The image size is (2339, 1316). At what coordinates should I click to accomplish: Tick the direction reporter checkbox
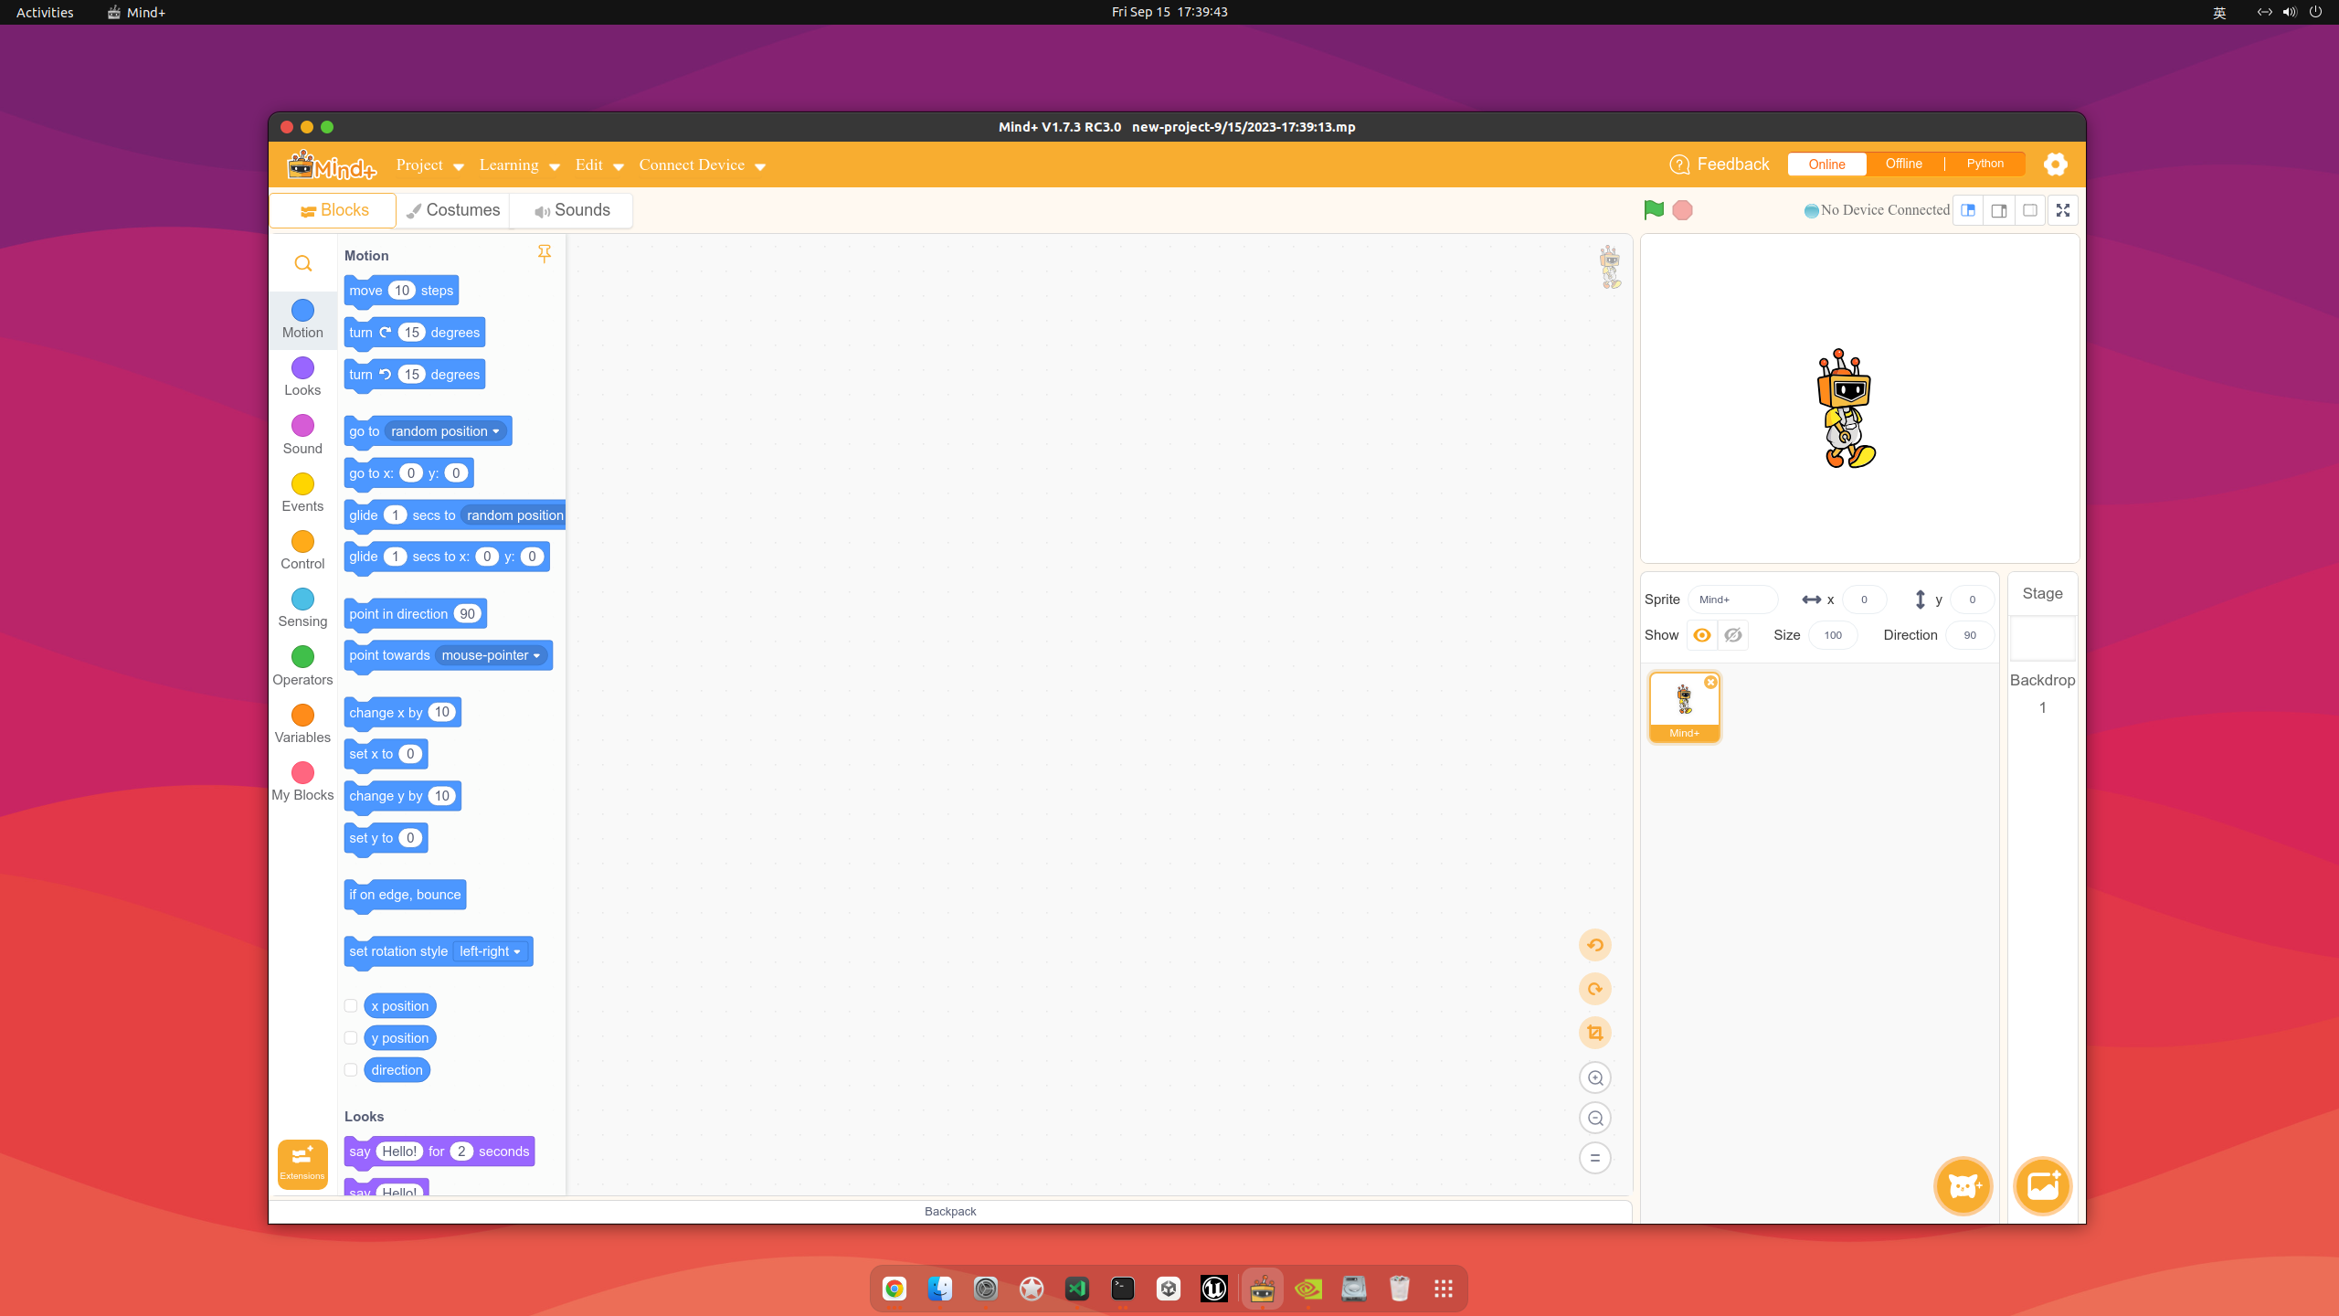[351, 1070]
